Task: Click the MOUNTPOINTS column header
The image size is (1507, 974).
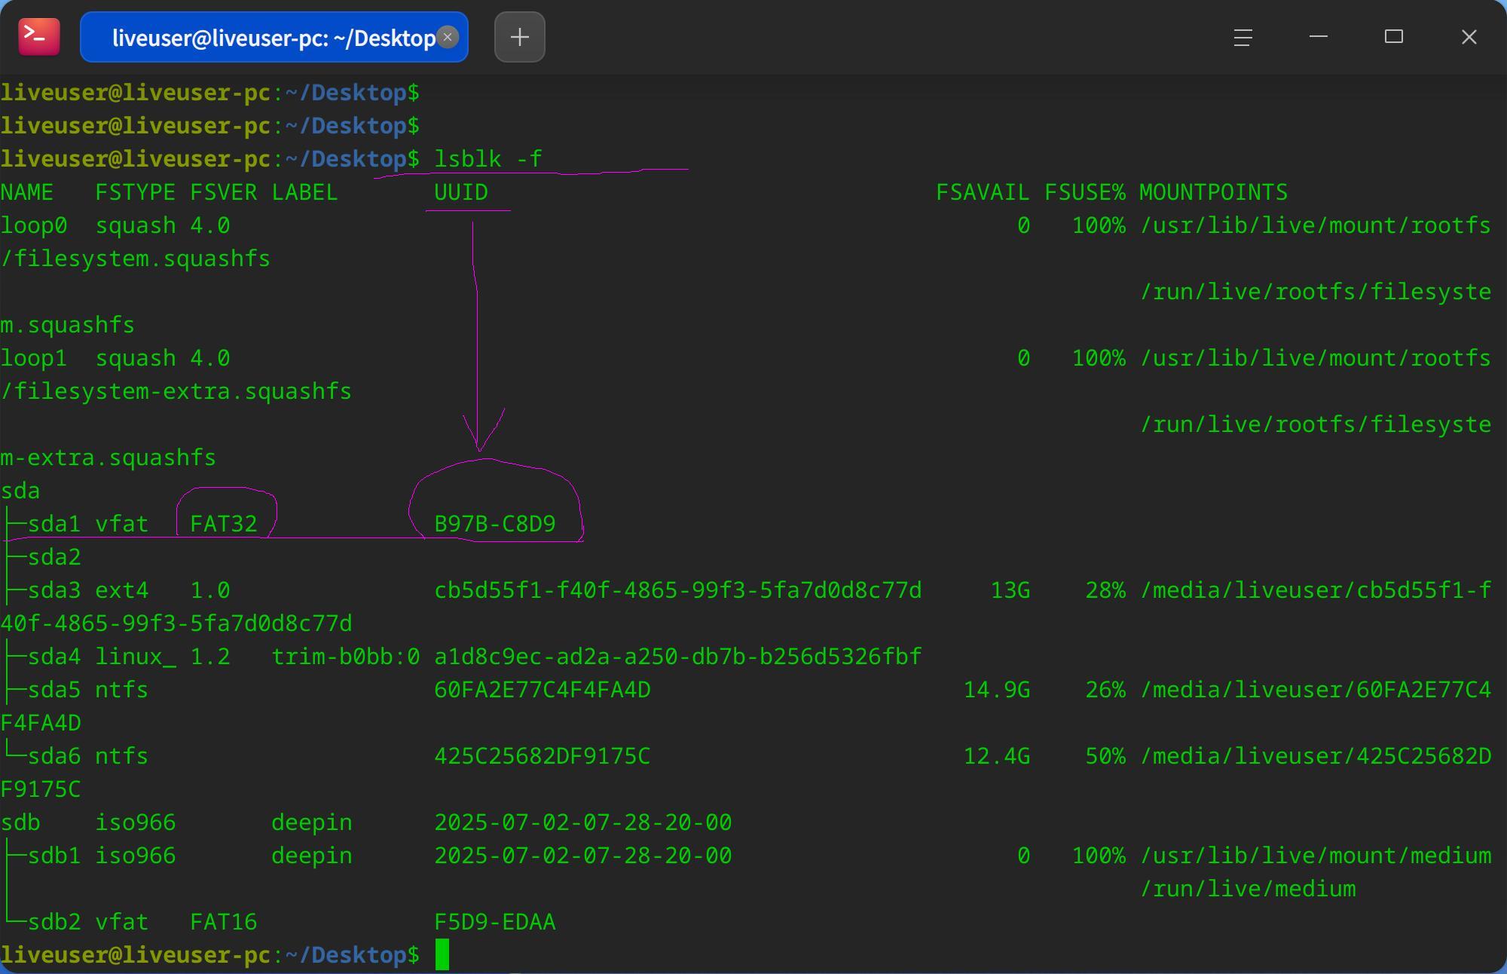Action: pos(1213,192)
